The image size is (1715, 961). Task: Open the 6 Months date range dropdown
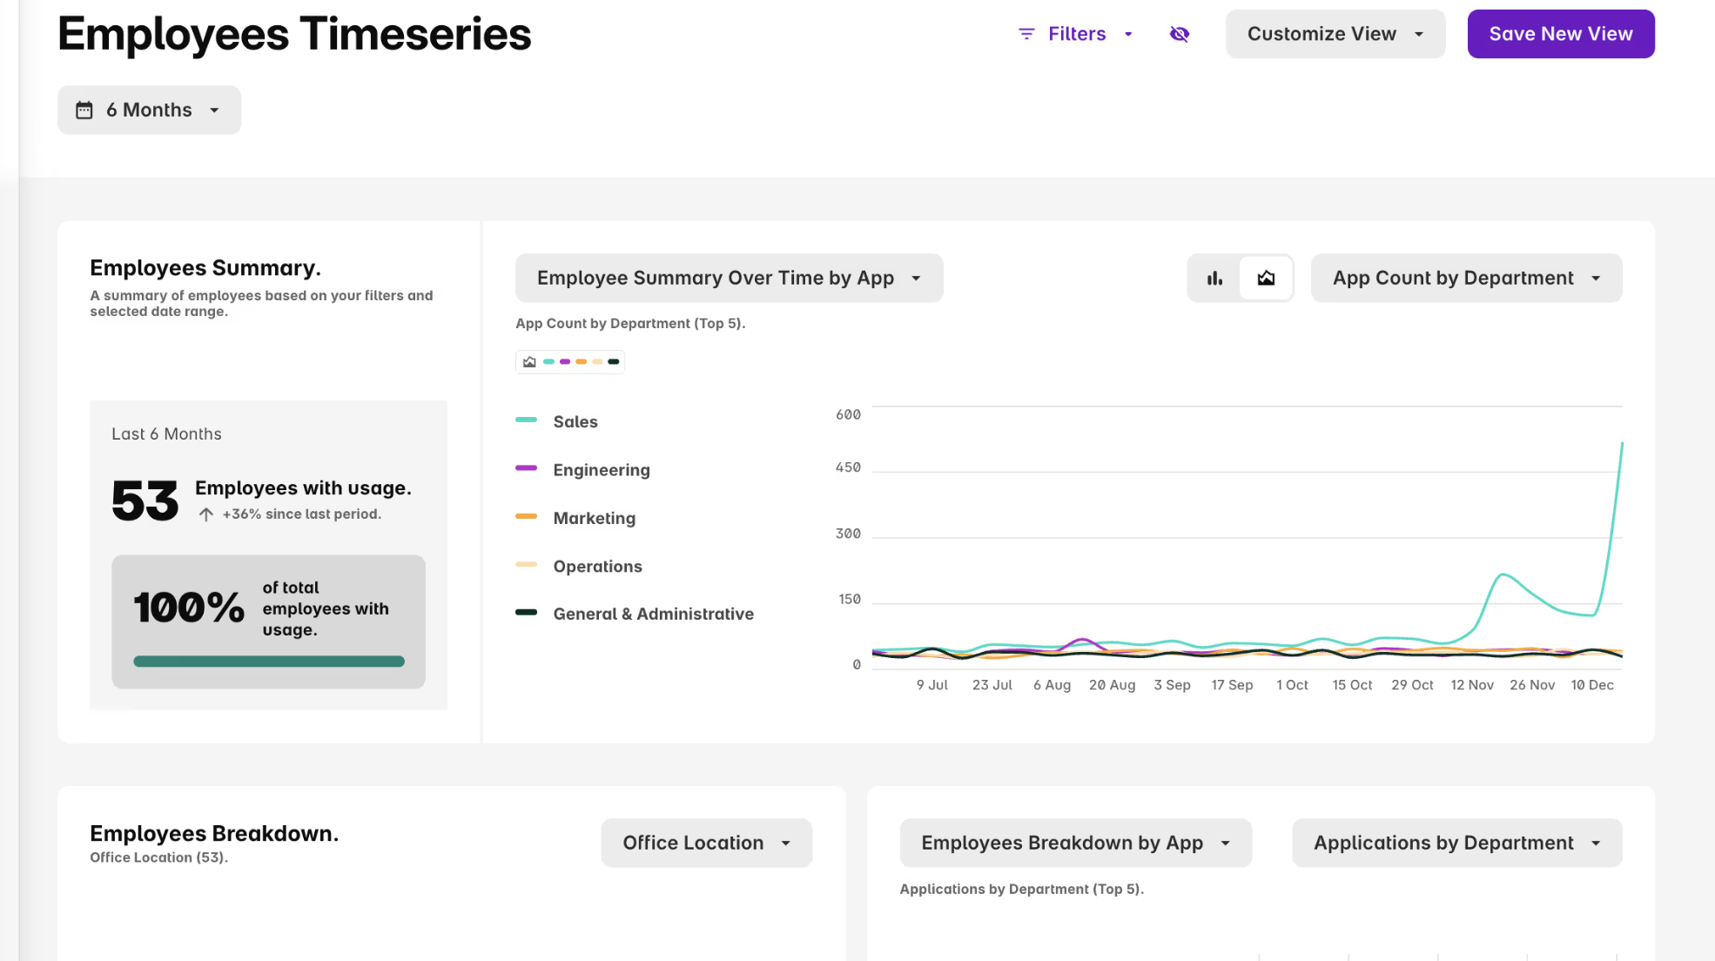point(150,111)
